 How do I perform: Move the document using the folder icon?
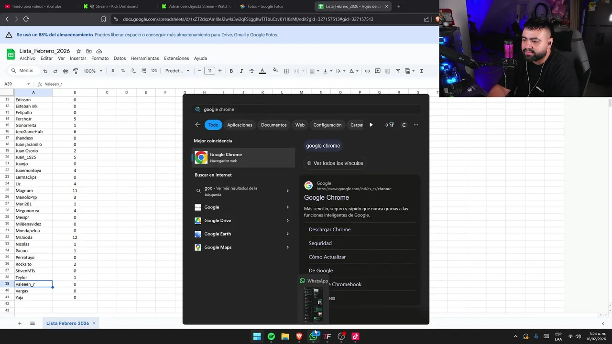point(88,51)
